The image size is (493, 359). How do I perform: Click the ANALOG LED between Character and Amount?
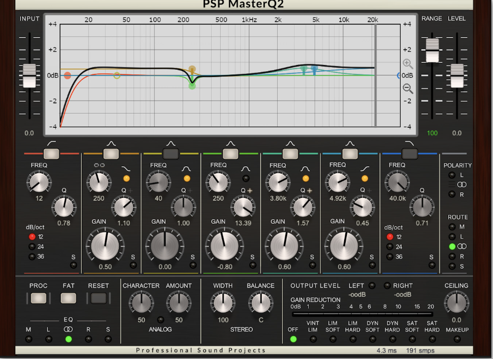(x=160, y=320)
